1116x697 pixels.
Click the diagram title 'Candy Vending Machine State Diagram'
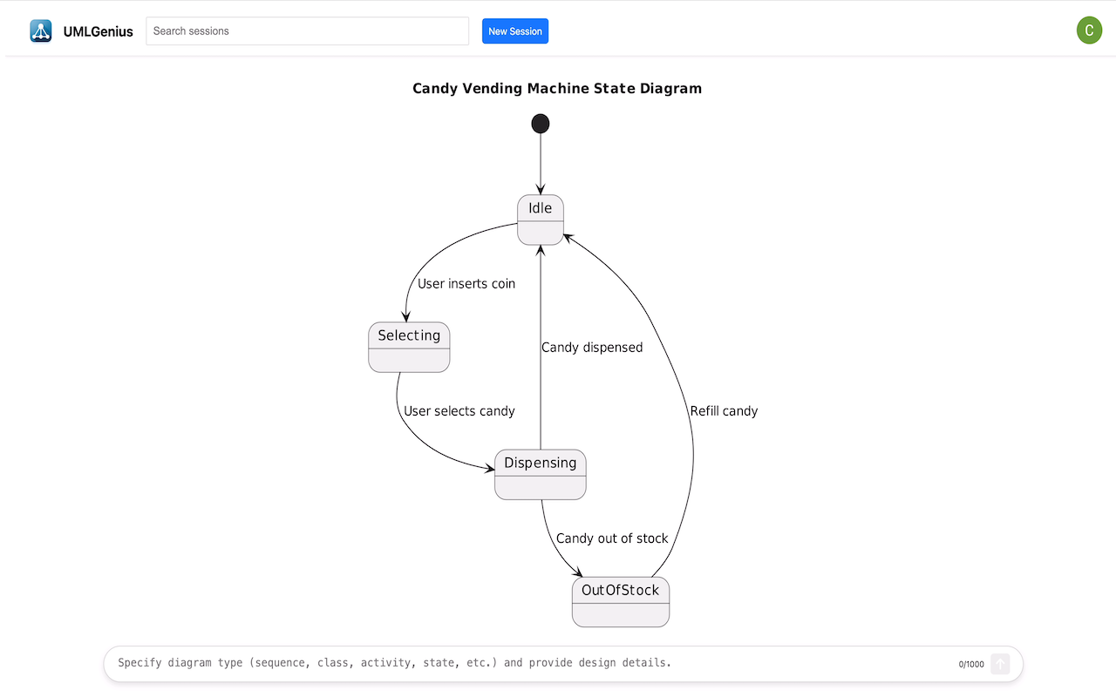click(x=557, y=88)
